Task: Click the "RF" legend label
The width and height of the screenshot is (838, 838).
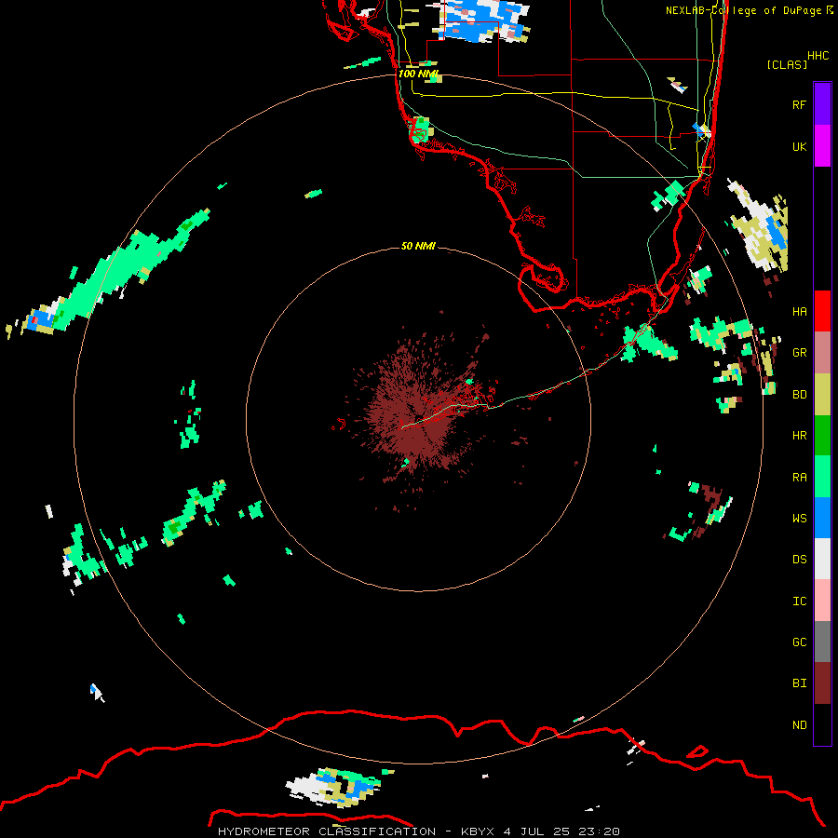Action: click(799, 104)
